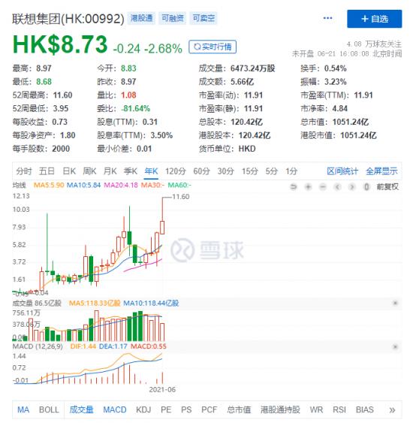
Task: Switch to the 分时 chart tab
Action: point(24,171)
